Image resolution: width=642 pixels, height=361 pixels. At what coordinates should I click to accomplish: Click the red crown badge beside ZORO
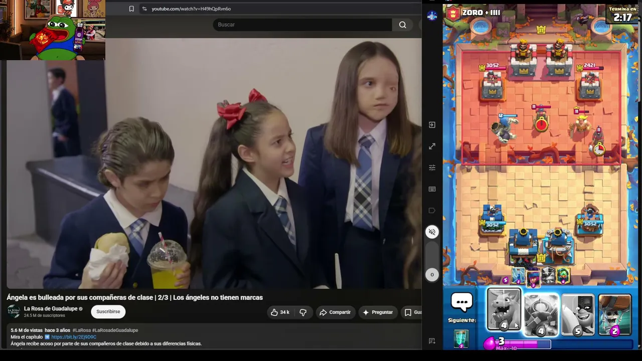point(453,13)
